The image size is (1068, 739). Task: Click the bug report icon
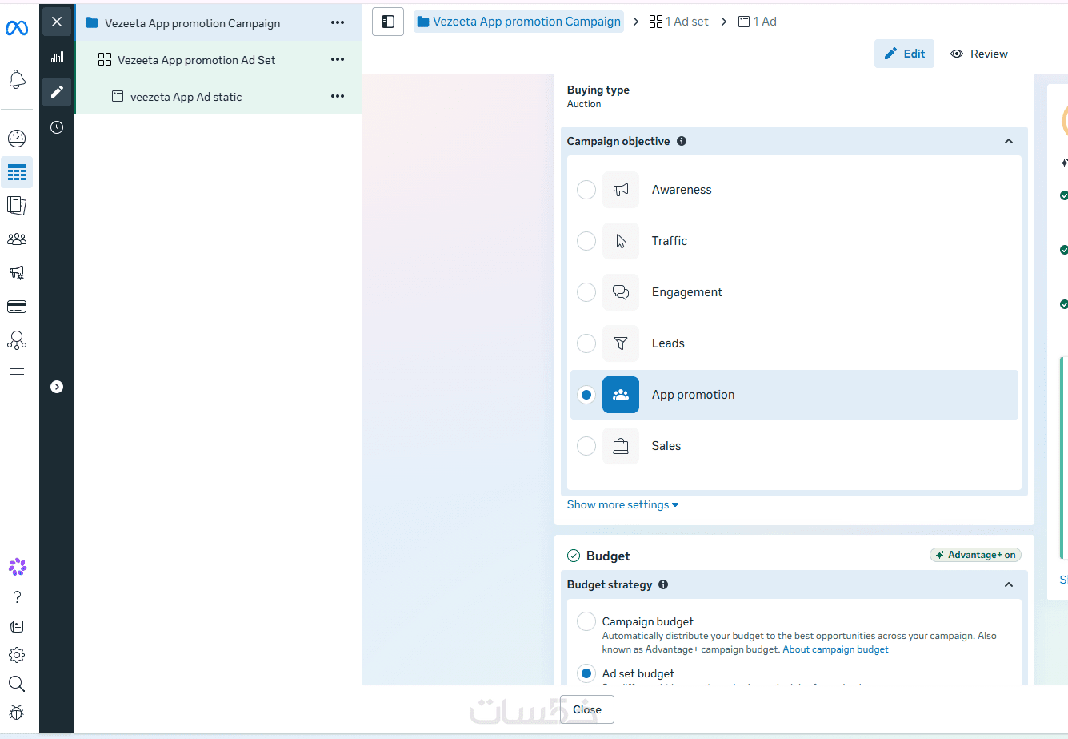click(x=17, y=713)
